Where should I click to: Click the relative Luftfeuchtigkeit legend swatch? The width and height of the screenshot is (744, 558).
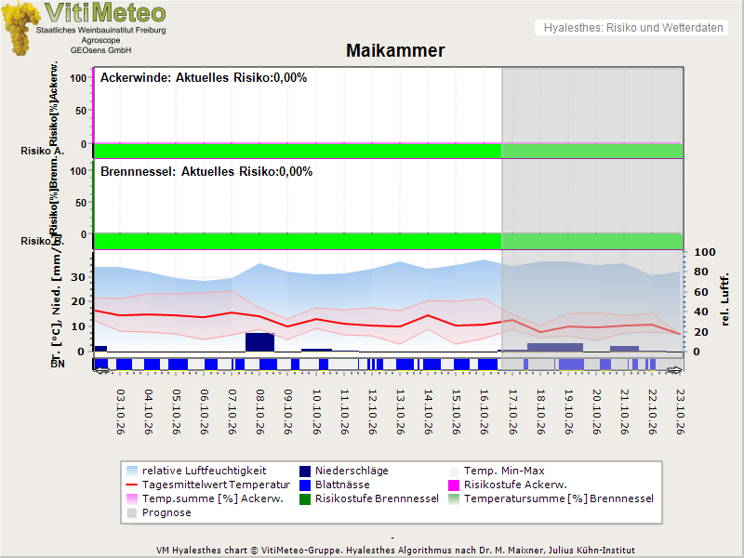pos(132,472)
